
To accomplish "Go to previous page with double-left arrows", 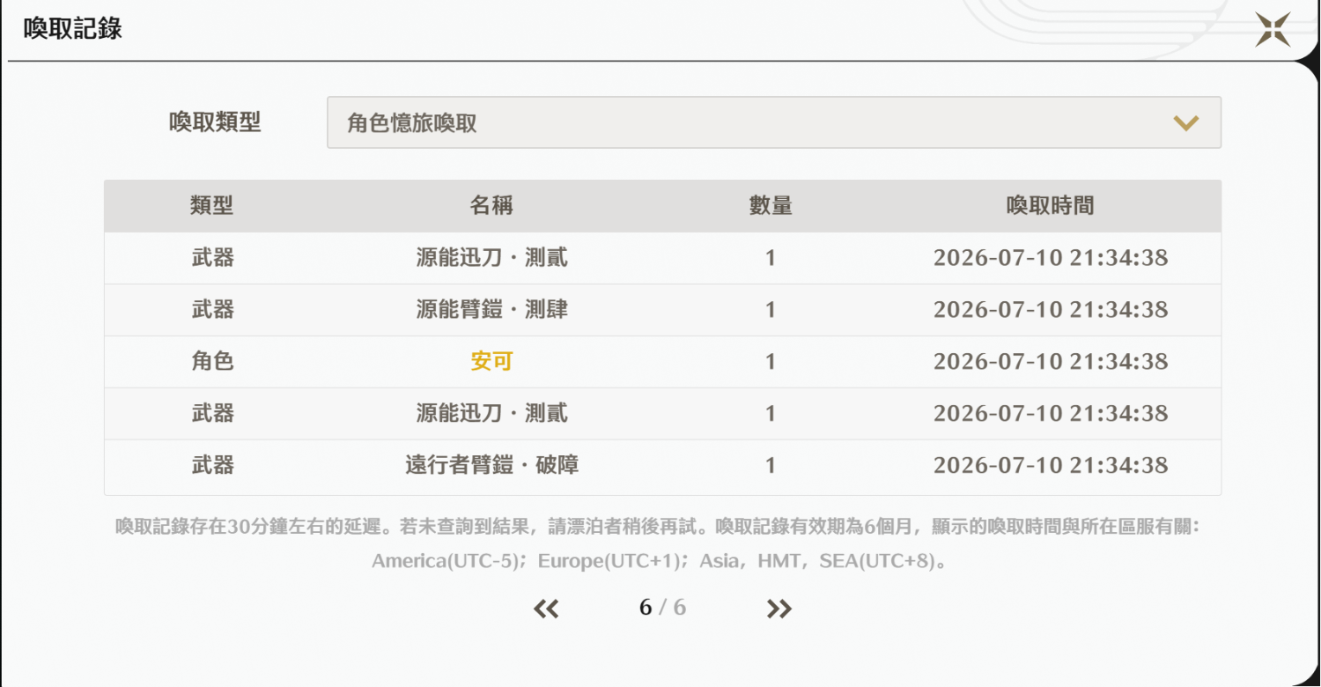I will [x=546, y=609].
